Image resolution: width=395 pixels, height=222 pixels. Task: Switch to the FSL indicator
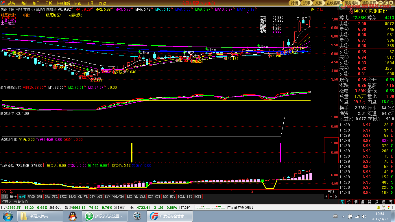click(55, 197)
